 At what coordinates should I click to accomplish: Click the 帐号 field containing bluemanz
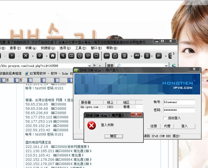[x=179, y=102]
